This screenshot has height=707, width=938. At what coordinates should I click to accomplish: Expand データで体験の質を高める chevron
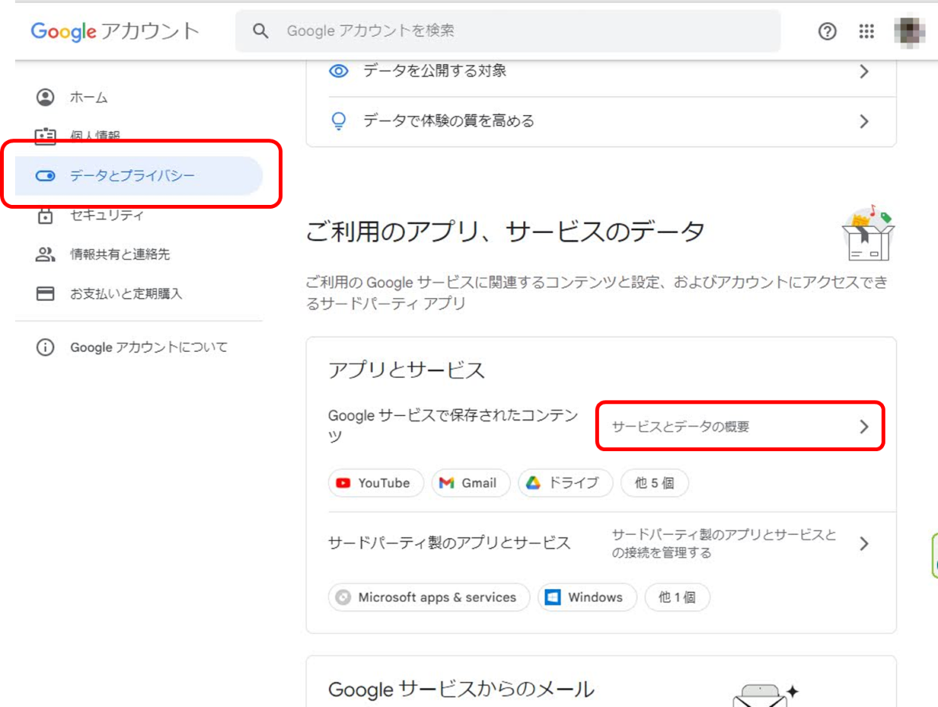pyautogui.click(x=864, y=121)
